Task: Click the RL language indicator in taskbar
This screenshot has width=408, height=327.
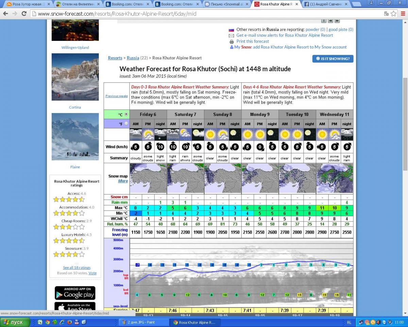Action: (349, 322)
